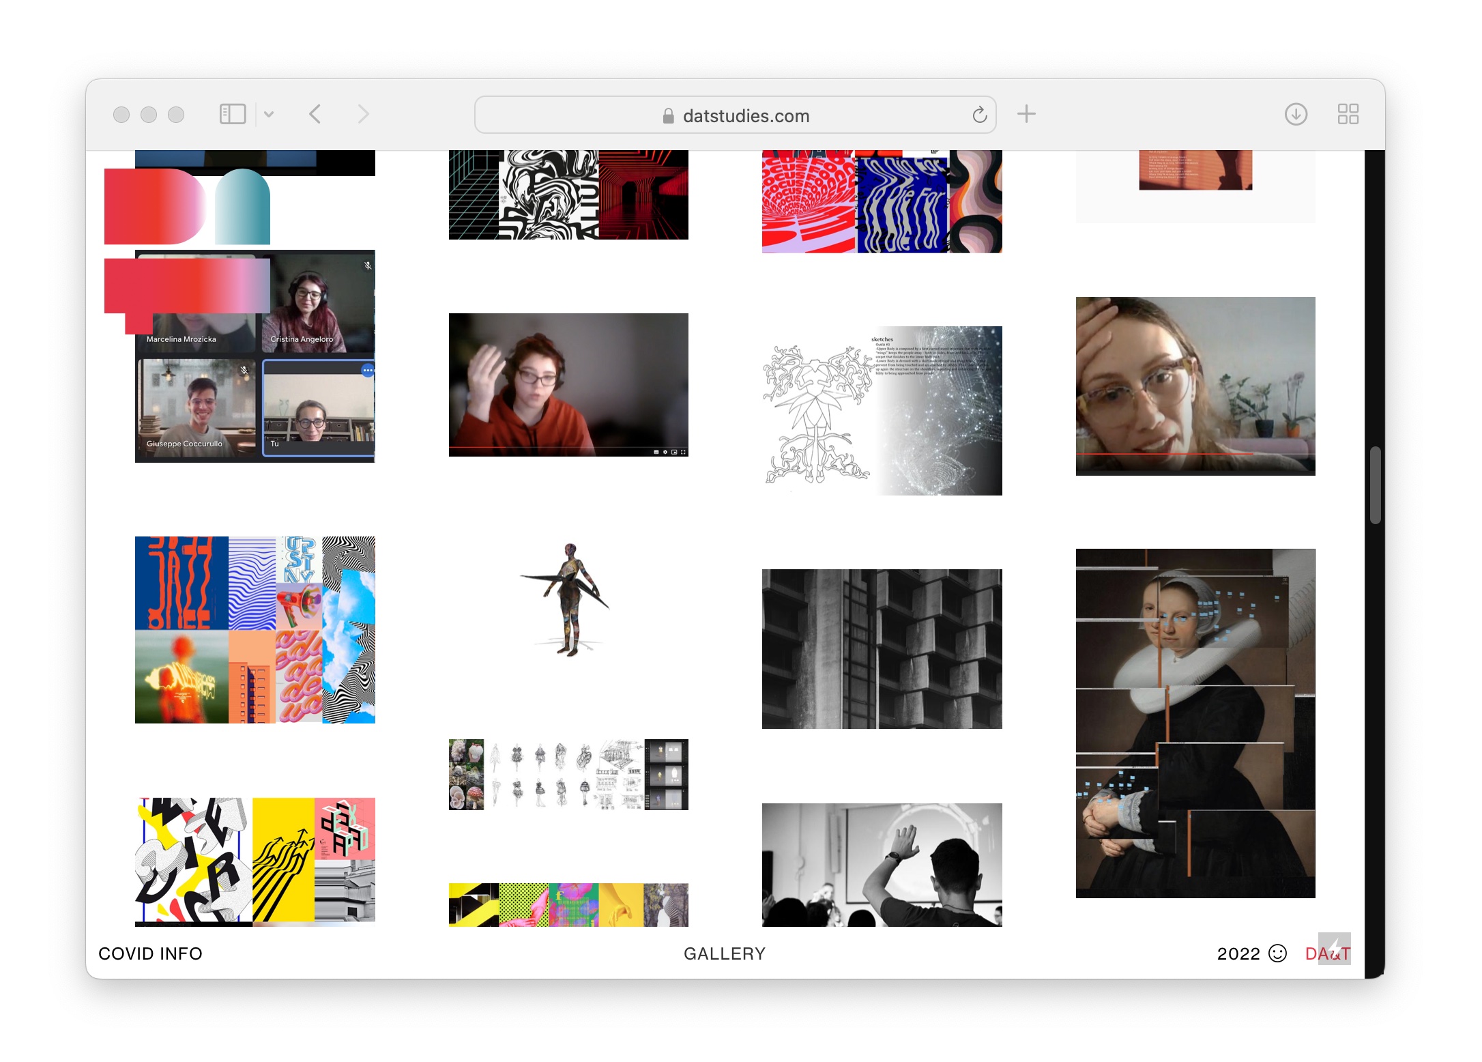Go forward with the right arrow
The image size is (1482, 1062).
click(363, 114)
